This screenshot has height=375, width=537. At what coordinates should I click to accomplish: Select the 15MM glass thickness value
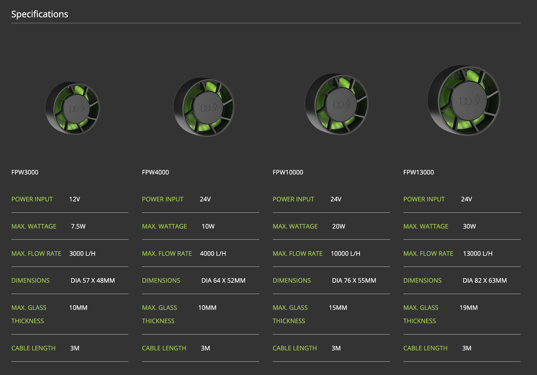tap(338, 308)
